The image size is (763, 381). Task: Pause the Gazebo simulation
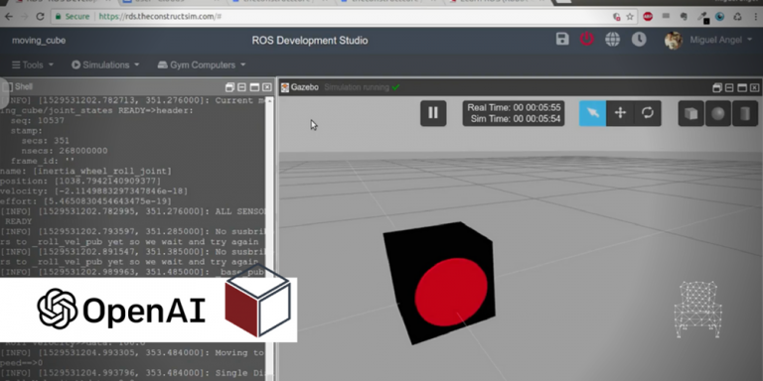click(x=433, y=113)
